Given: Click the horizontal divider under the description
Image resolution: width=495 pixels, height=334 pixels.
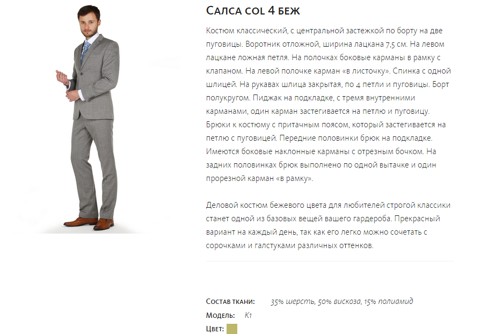Looking at the screenshot, I should (x=330, y=261).
